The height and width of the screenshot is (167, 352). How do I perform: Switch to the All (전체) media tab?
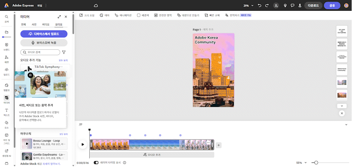tap(23, 24)
